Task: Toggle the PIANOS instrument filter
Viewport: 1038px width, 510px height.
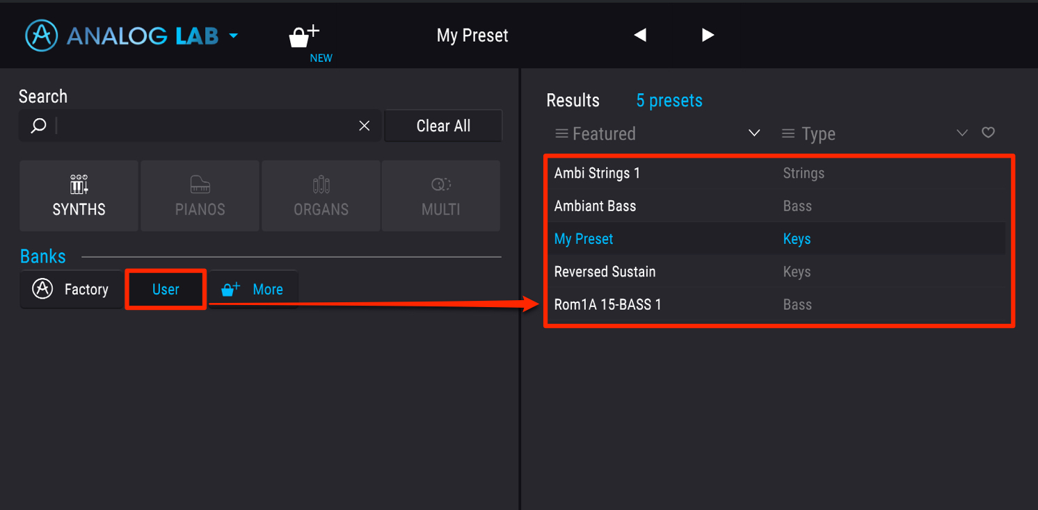Action: click(x=200, y=196)
